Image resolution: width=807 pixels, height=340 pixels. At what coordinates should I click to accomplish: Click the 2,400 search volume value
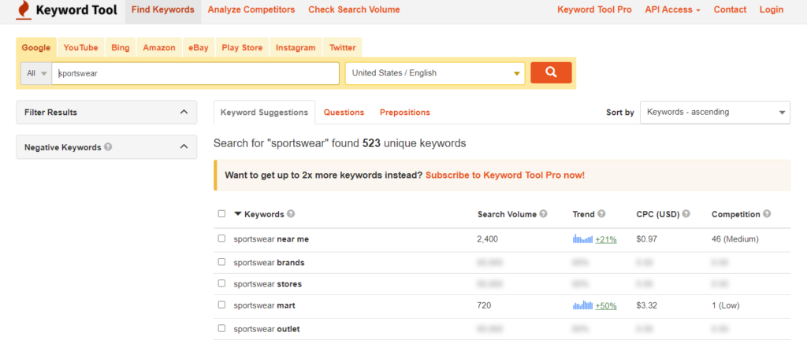tap(487, 238)
